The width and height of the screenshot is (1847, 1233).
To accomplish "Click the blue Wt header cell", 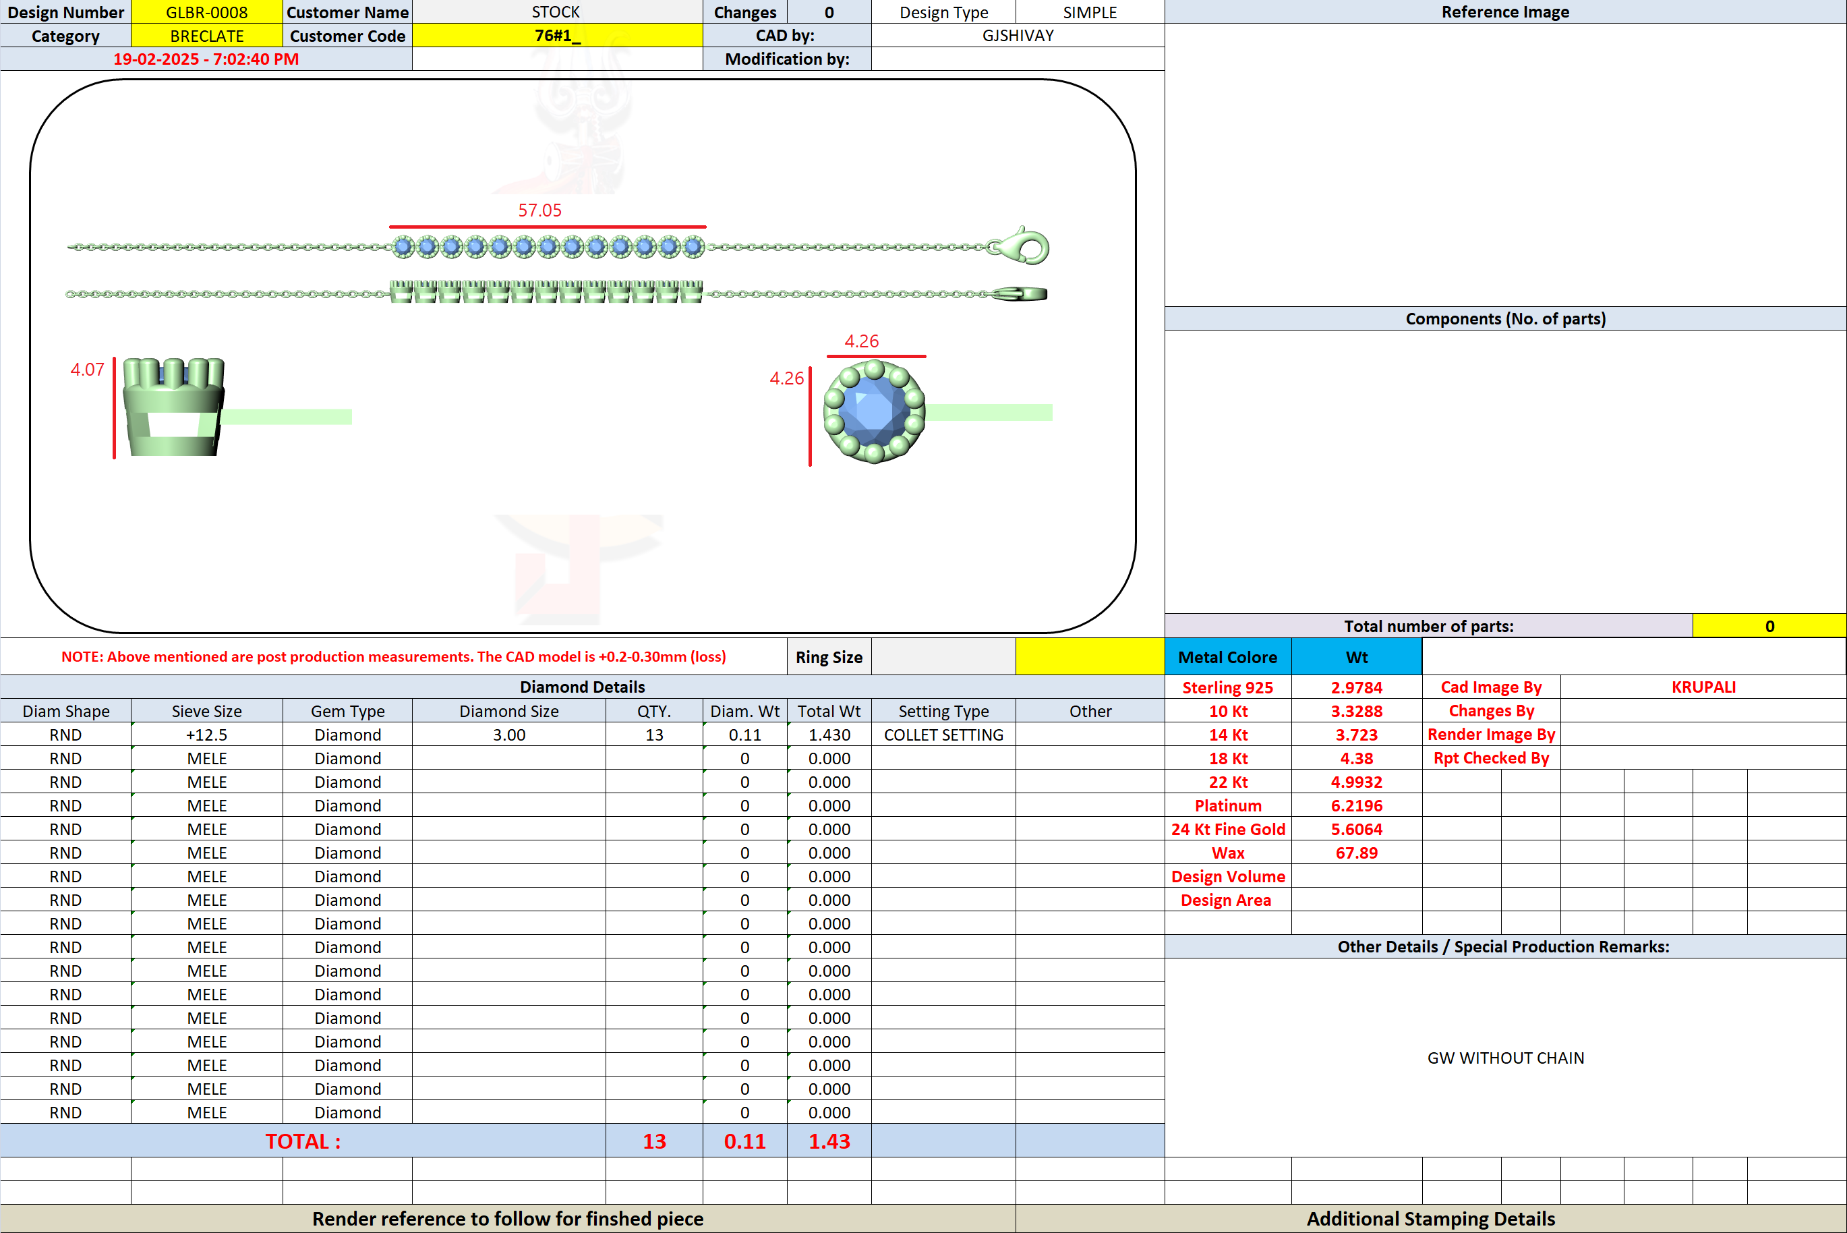I will [1357, 656].
